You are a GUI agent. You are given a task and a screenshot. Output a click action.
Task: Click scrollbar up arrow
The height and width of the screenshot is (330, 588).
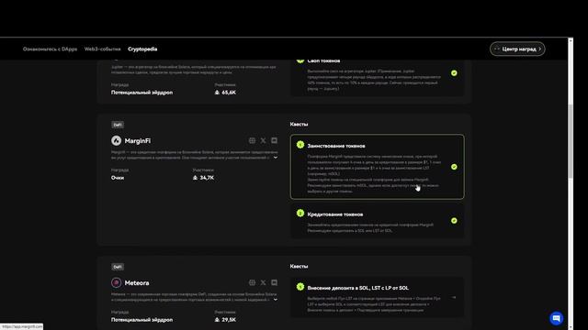pyautogui.click(x=571, y=40)
